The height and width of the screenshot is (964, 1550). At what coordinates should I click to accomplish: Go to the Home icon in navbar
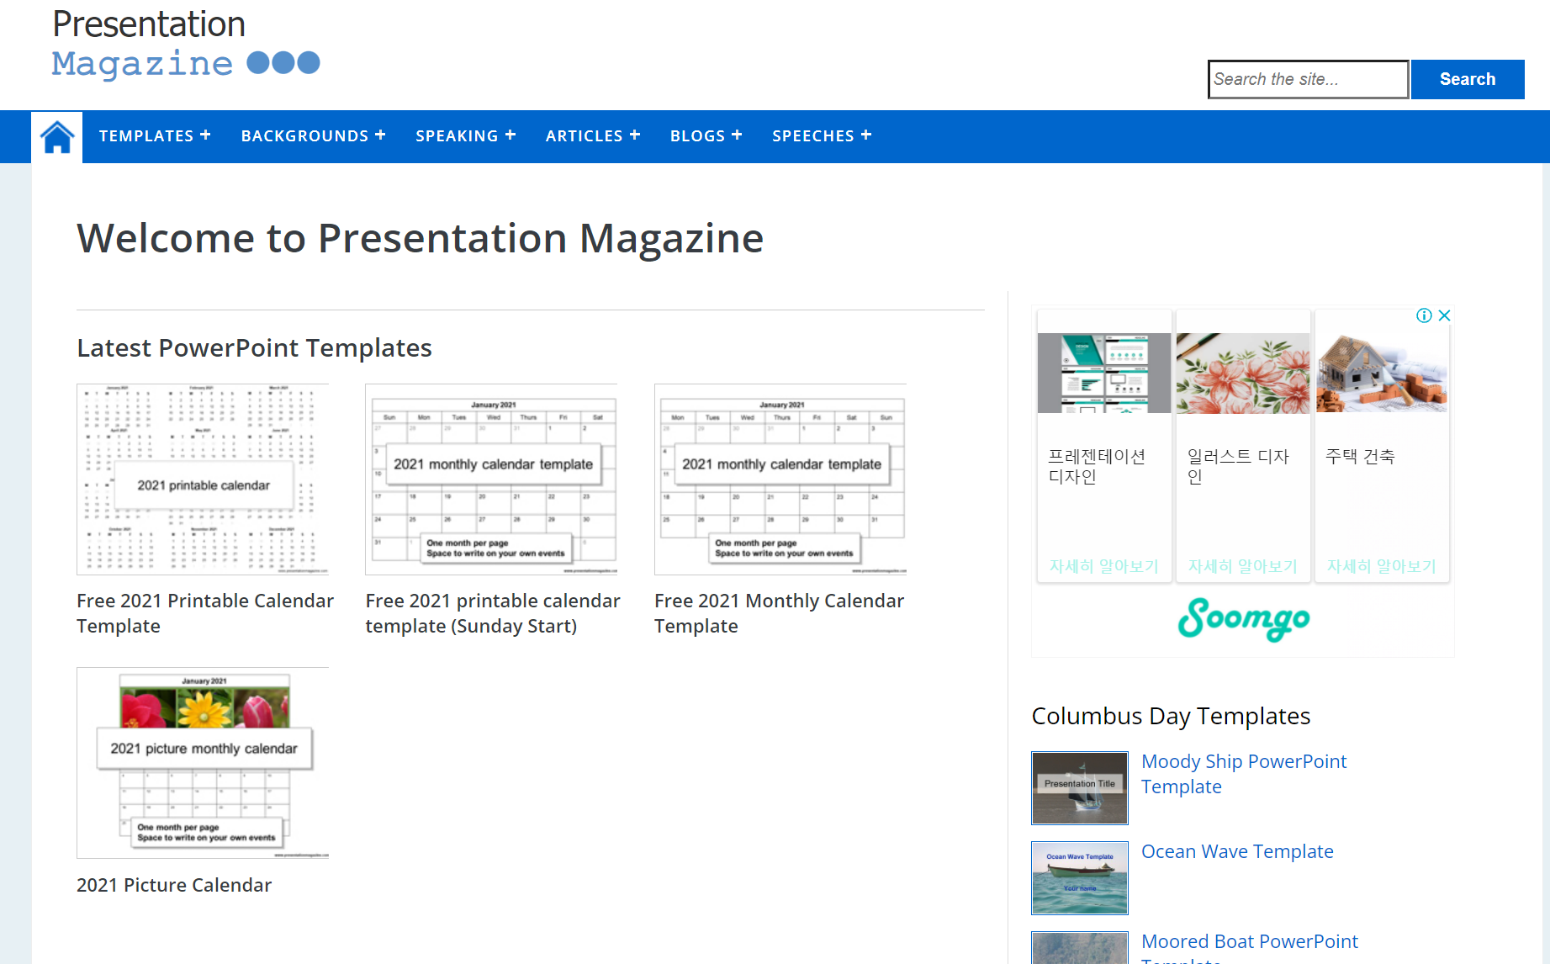pos(57,136)
